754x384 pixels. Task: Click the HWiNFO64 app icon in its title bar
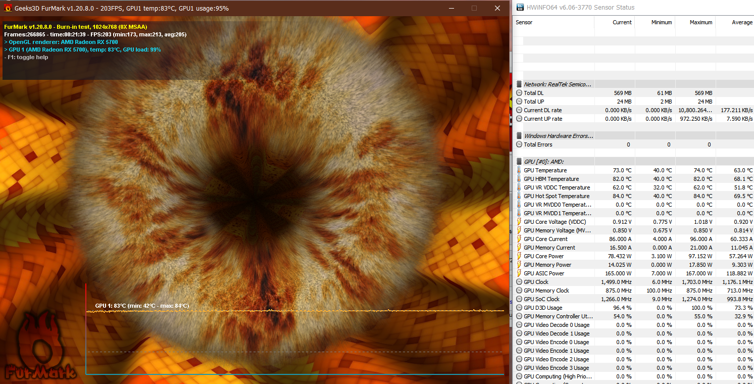coord(521,7)
